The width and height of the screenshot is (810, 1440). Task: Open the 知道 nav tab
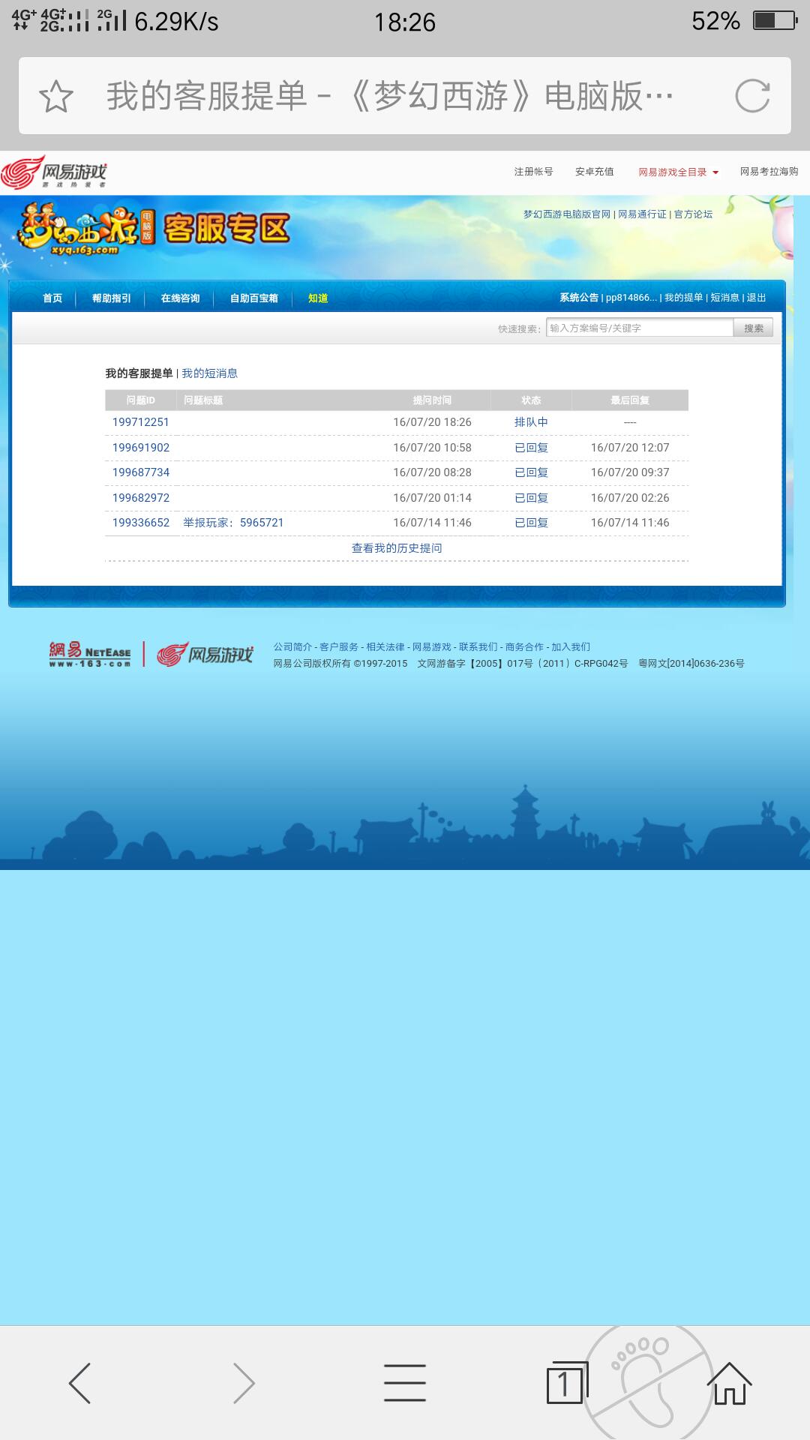[318, 298]
